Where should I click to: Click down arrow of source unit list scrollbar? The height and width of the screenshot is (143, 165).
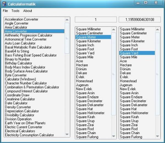pyautogui.click(x=114, y=136)
